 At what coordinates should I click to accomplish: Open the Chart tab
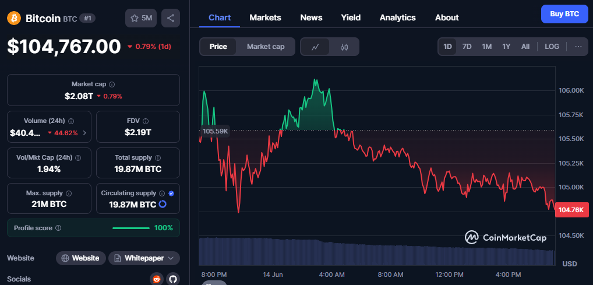coord(220,17)
